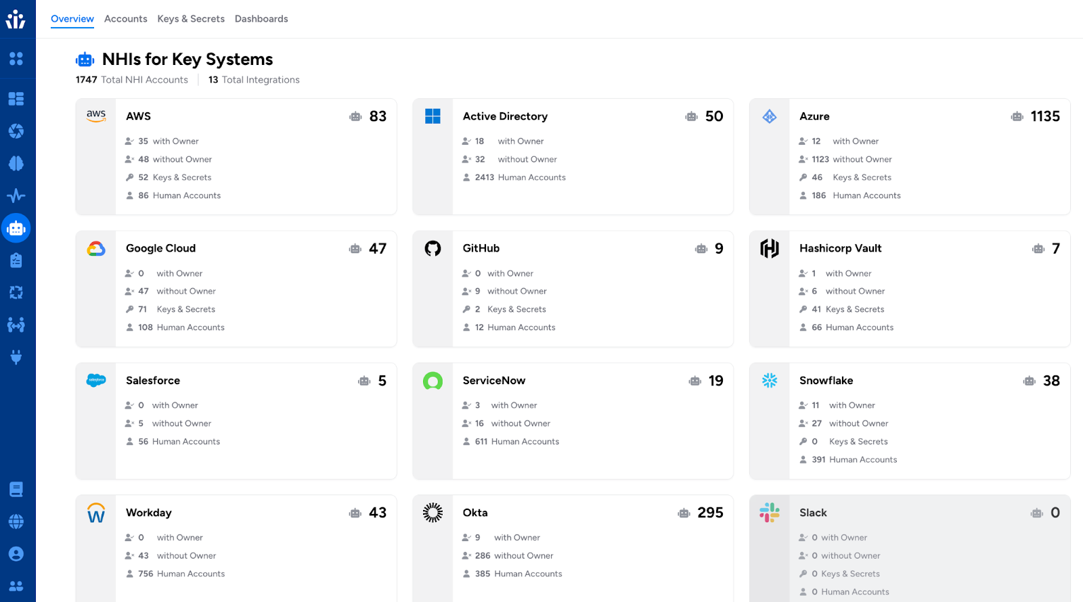This screenshot has width=1083, height=602.
Task: Click Azure NHI count 1135
Action: point(1045,116)
